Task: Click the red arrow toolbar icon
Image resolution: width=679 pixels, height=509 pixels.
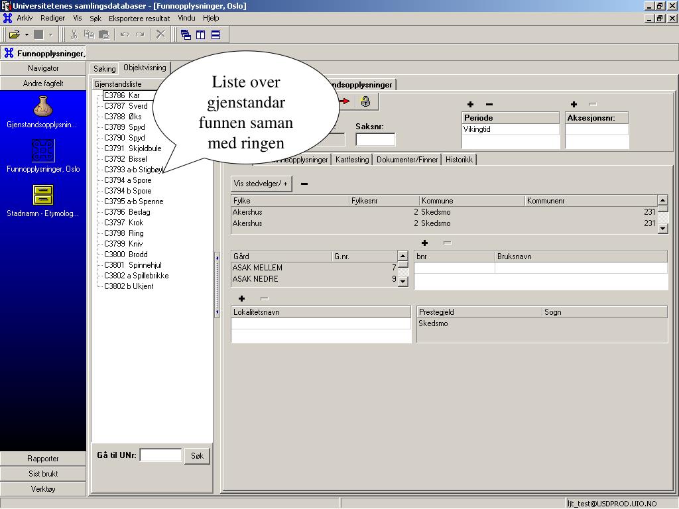Action: click(345, 101)
